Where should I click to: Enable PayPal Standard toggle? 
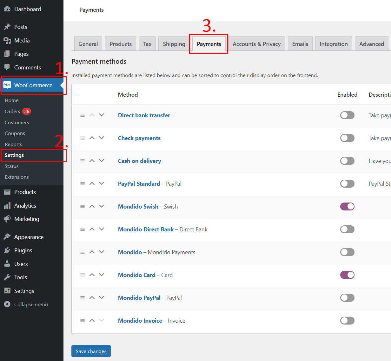point(347,184)
